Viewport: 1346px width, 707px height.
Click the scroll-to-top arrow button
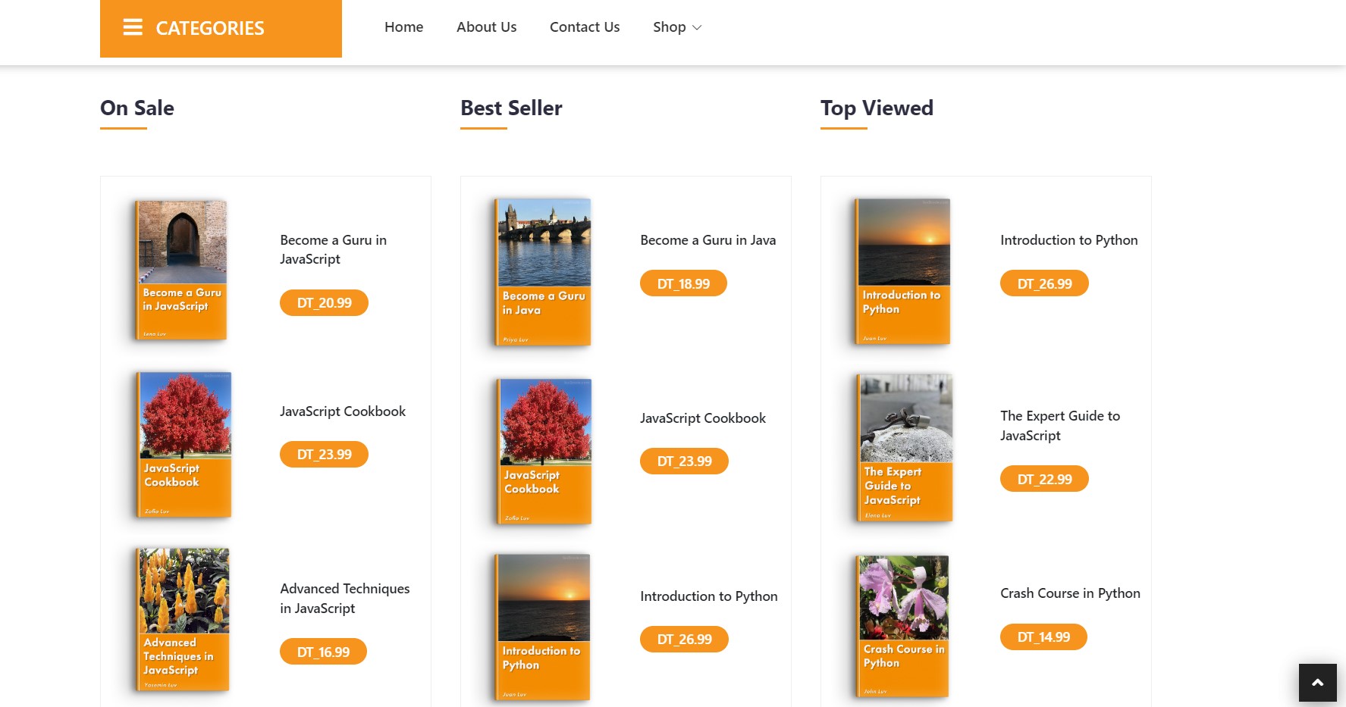pos(1317,682)
